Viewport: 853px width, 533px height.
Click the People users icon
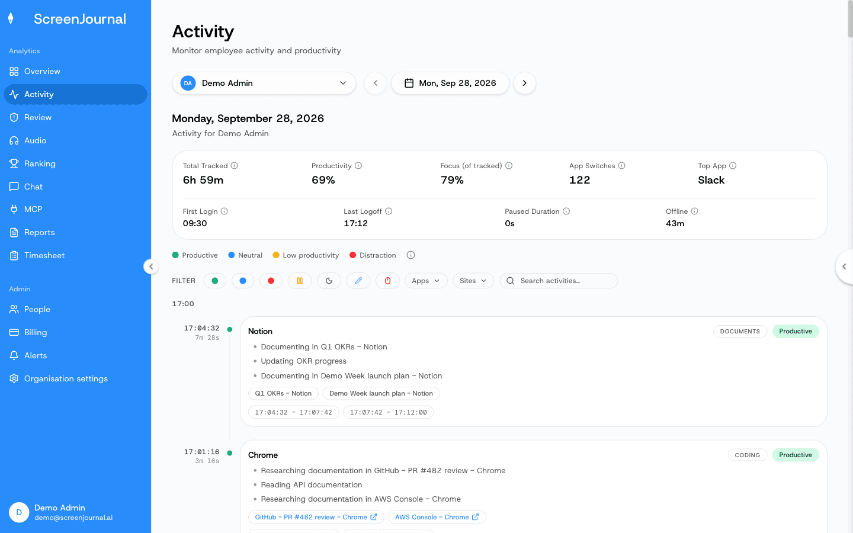click(x=14, y=309)
